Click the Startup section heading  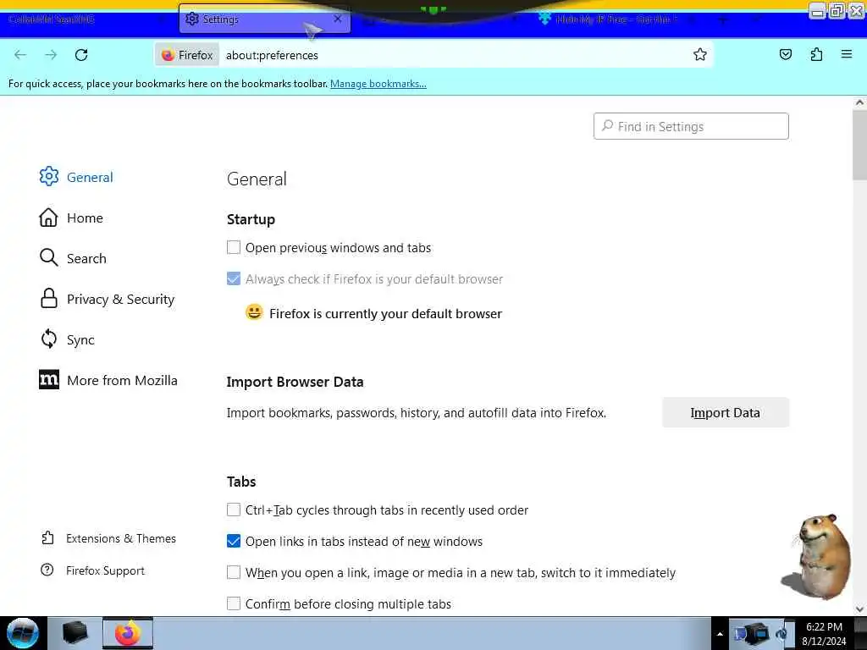pos(251,219)
